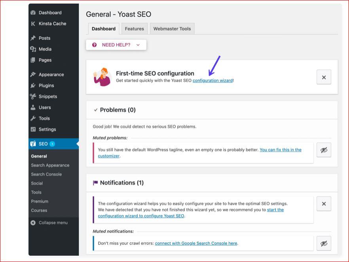The height and width of the screenshot is (262, 349).
Task: Select the Dashboard tab in Yoast
Action: point(104,29)
